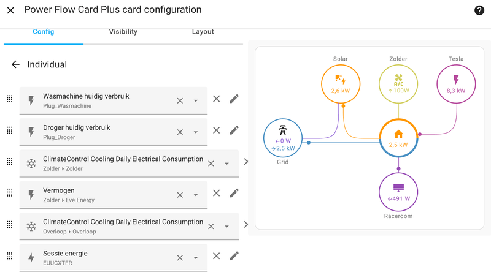Viewport: 491px width, 275px height.
Task: Expand the Zolder ClimateControl row chevron
Action: click(x=246, y=162)
